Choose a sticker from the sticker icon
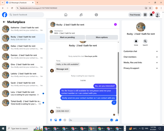Screen dimensions: 164x131 point(60,120)
